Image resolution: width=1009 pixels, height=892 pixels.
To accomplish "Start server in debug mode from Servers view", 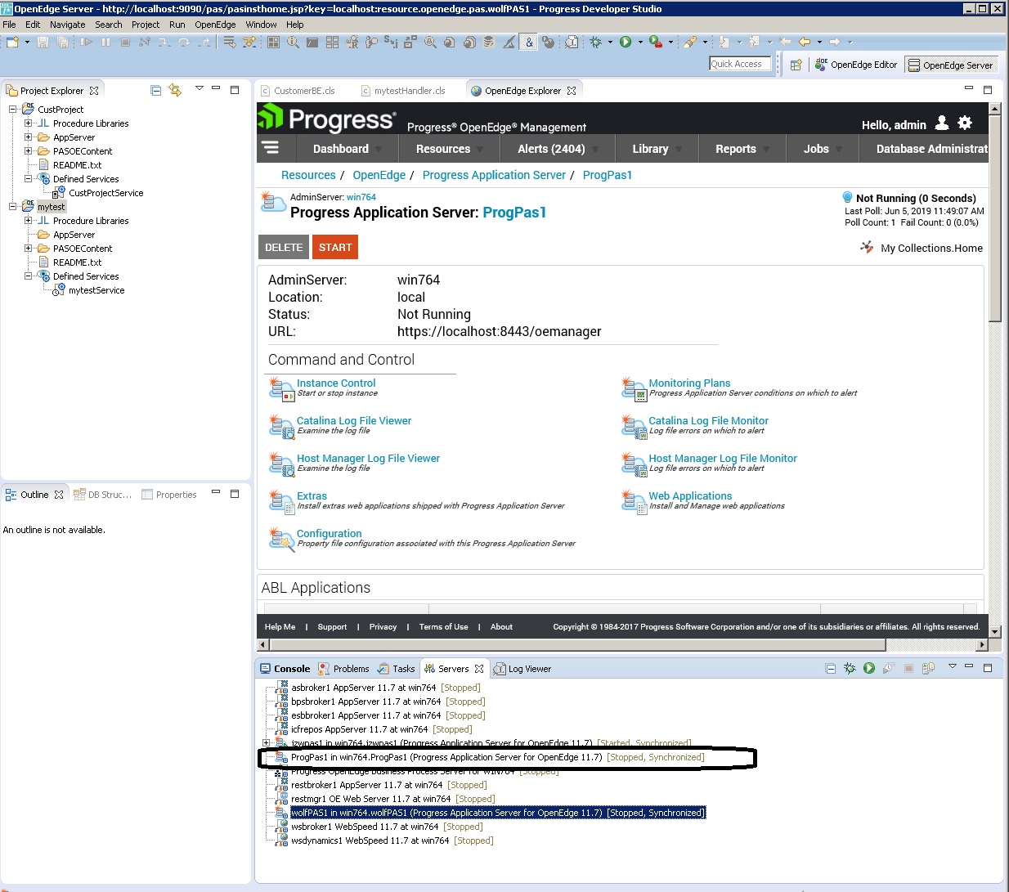I will (850, 668).
